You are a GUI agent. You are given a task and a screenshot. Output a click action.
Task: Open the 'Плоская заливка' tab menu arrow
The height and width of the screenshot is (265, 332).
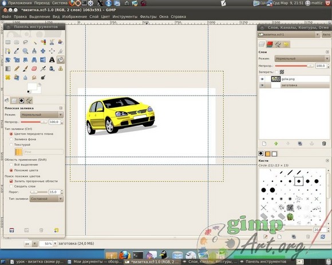pyautogui.click(x=61, y=108)
